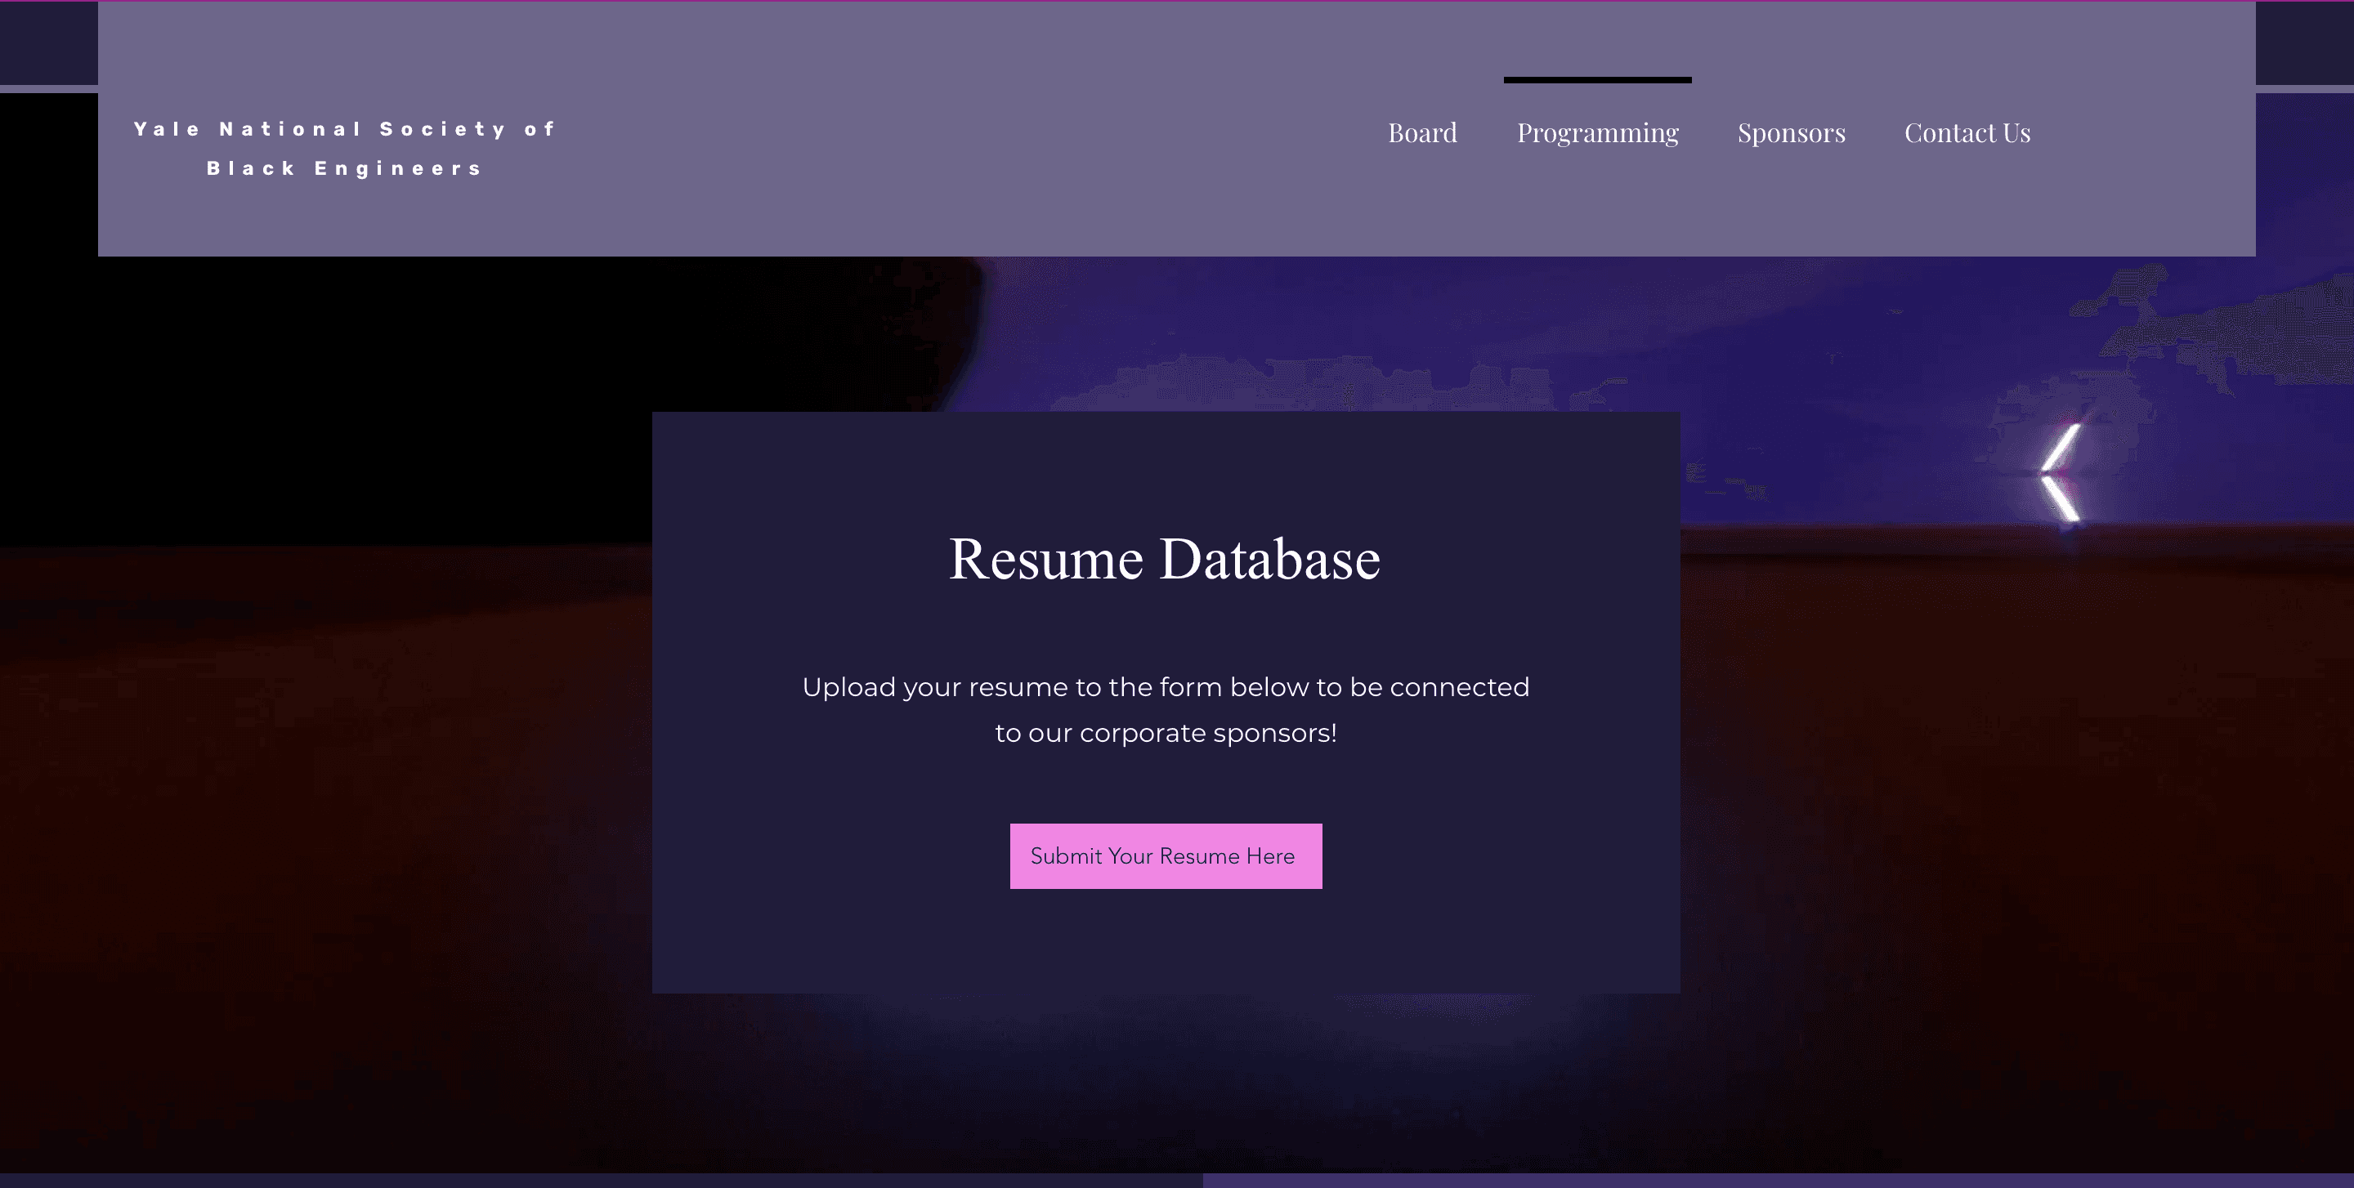Open the Programming menu item
2354x1188 pixels.
[x=1597, y=132]
